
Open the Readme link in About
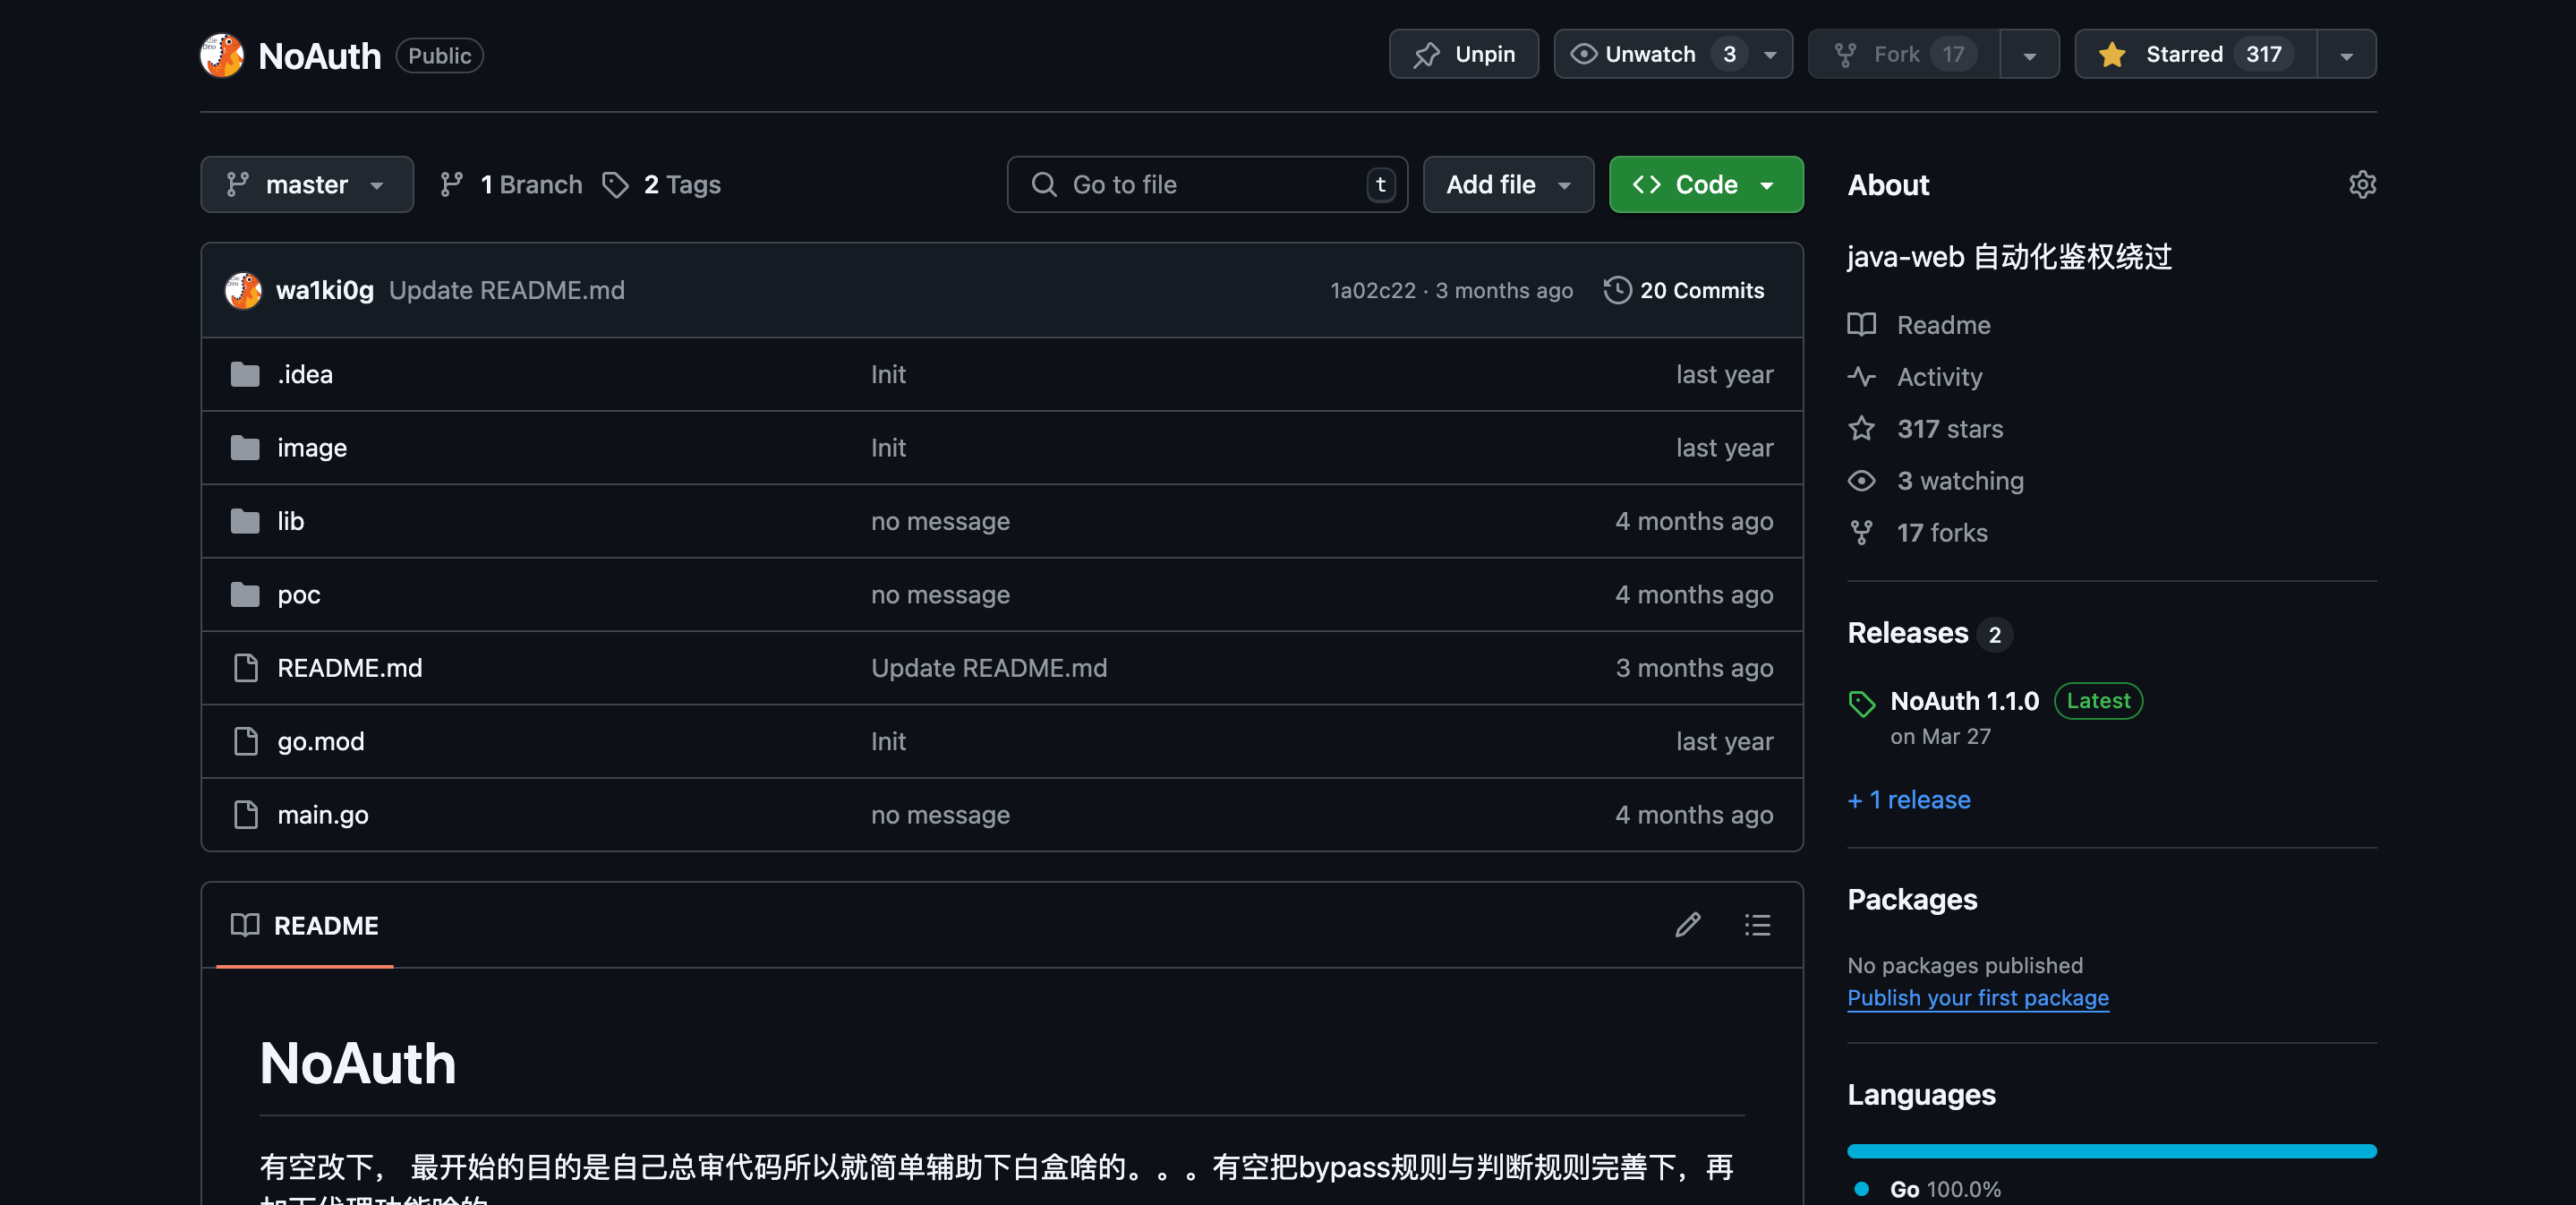pyautogui.click(x=1919, y=325)
